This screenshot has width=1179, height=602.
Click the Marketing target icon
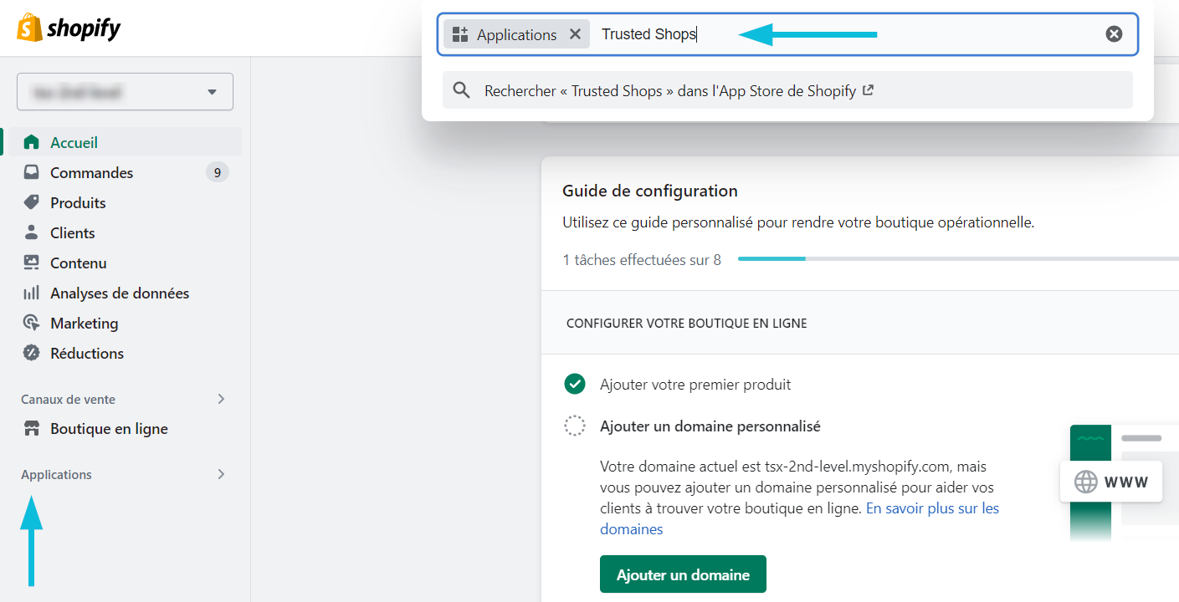[32, 323]
